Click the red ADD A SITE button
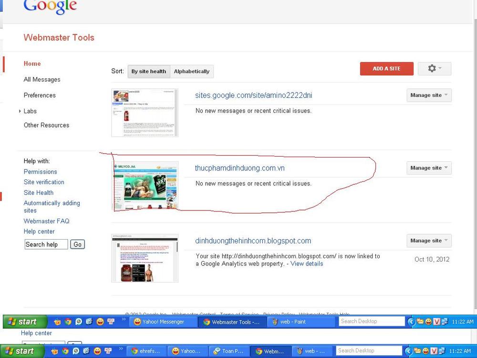This screenshot has height=358, width=477. click(x=386, y=69)
